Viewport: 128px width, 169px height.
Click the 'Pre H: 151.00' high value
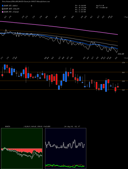[x=80, y=8]
